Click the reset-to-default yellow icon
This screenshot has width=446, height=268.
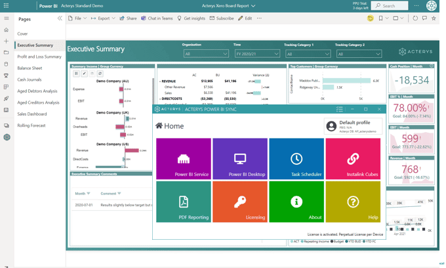tap(370, 18)
